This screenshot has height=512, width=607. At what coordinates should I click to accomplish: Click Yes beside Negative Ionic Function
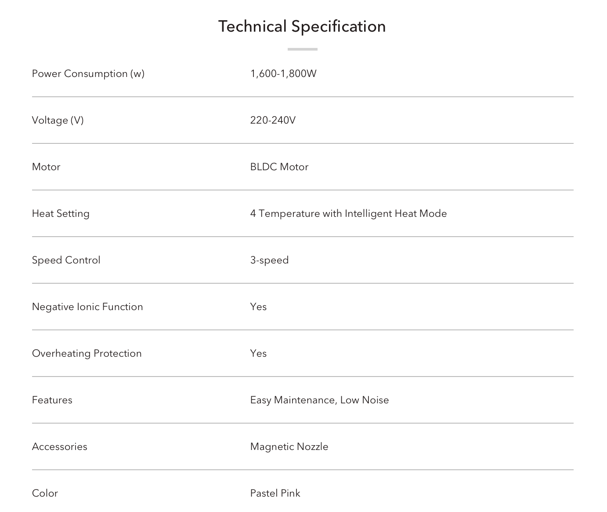[x=258, y=307]
